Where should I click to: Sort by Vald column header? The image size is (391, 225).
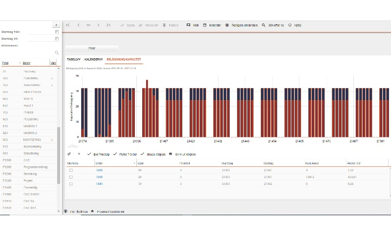coord(53,63)
